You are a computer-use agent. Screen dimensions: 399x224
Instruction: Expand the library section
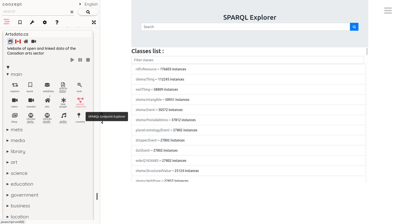16,152
